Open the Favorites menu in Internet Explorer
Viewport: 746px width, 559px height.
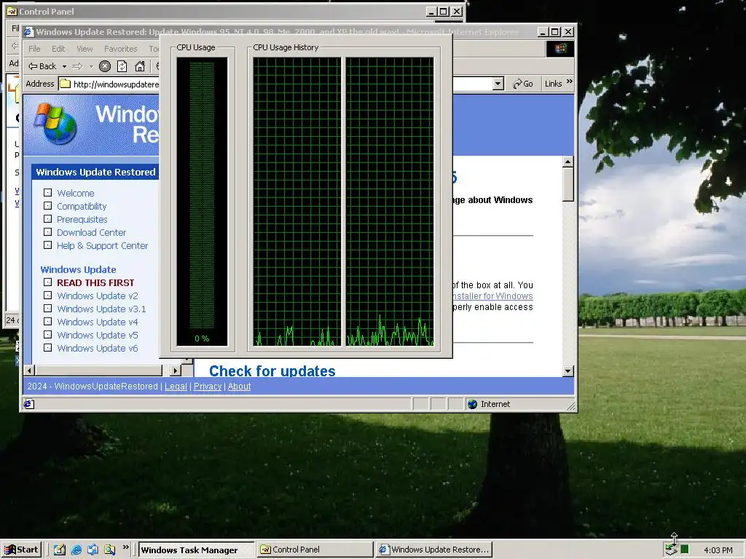(120, 49)
